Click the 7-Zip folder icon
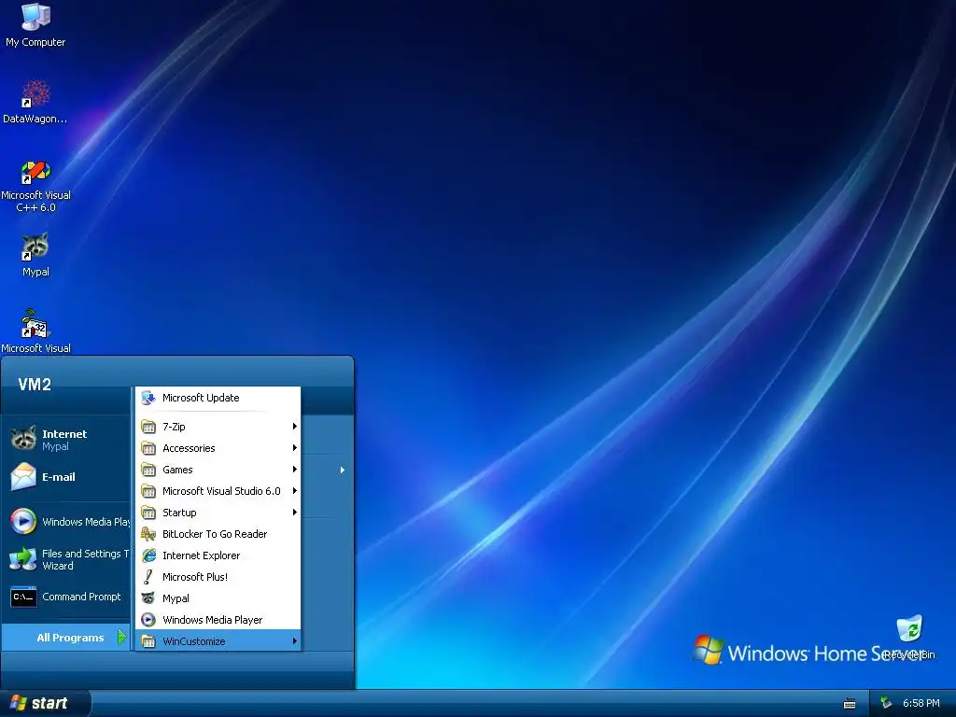This screenshot has width=956, height=717. 148,427
